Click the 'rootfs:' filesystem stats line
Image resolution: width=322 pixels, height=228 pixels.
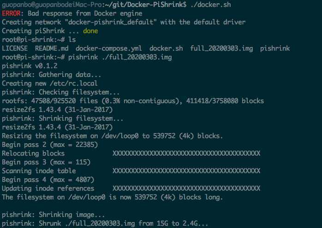point(133,101)
